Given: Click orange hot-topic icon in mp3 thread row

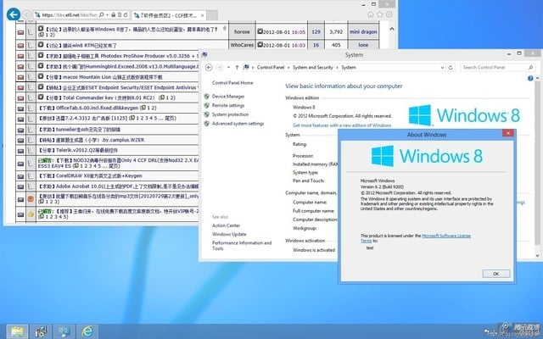Looking at the screenshot, I should coord(31,199).
